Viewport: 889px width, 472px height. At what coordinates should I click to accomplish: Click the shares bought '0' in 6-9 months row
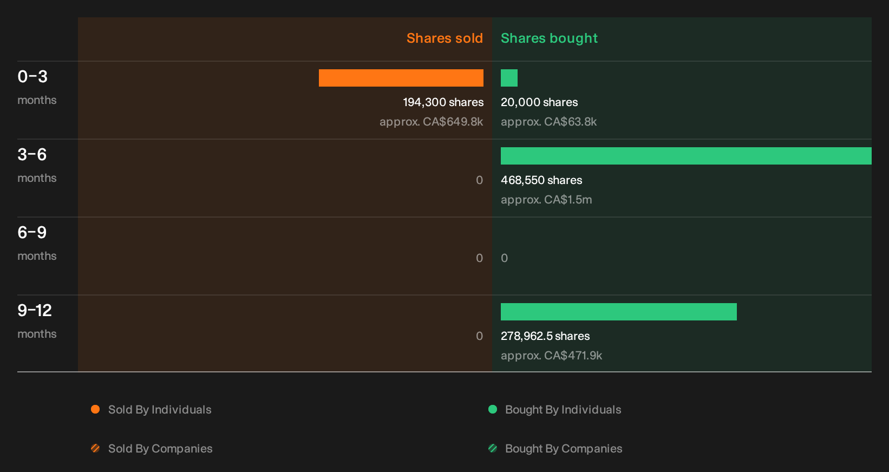(504, 258)
